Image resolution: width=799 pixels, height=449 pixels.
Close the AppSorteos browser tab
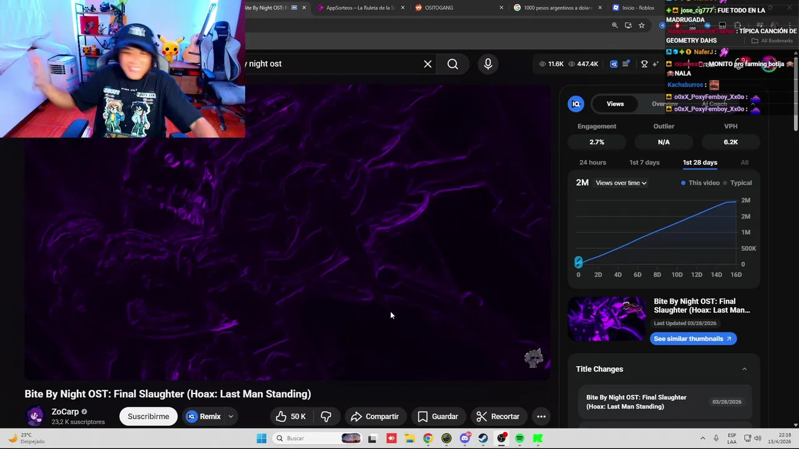[403, 7]
